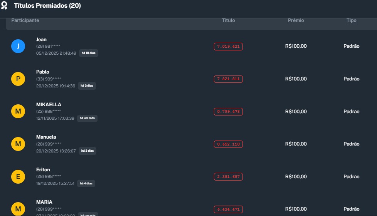The width and height of the screenshot is (377, 216).
Task: Select the Participante column header
Action: click(25, 20)
